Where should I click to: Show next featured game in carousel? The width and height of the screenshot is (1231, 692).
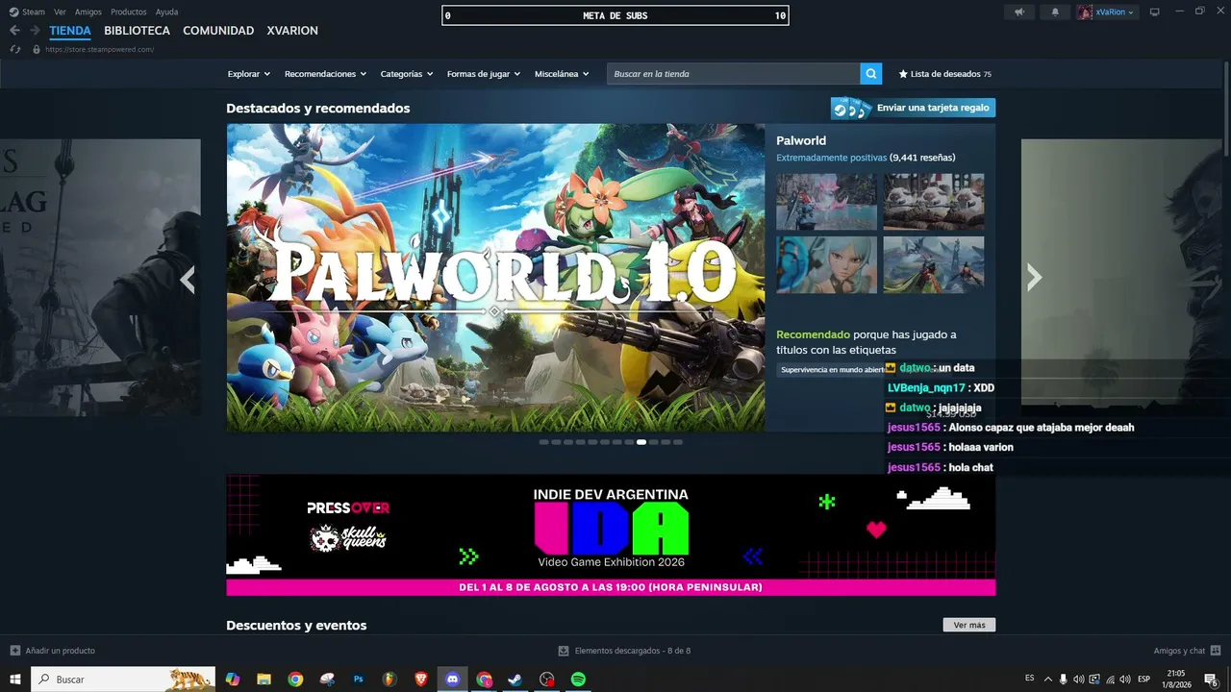click(1034, 278)
